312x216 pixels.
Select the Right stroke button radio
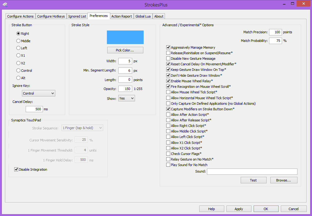pos(18,33)
